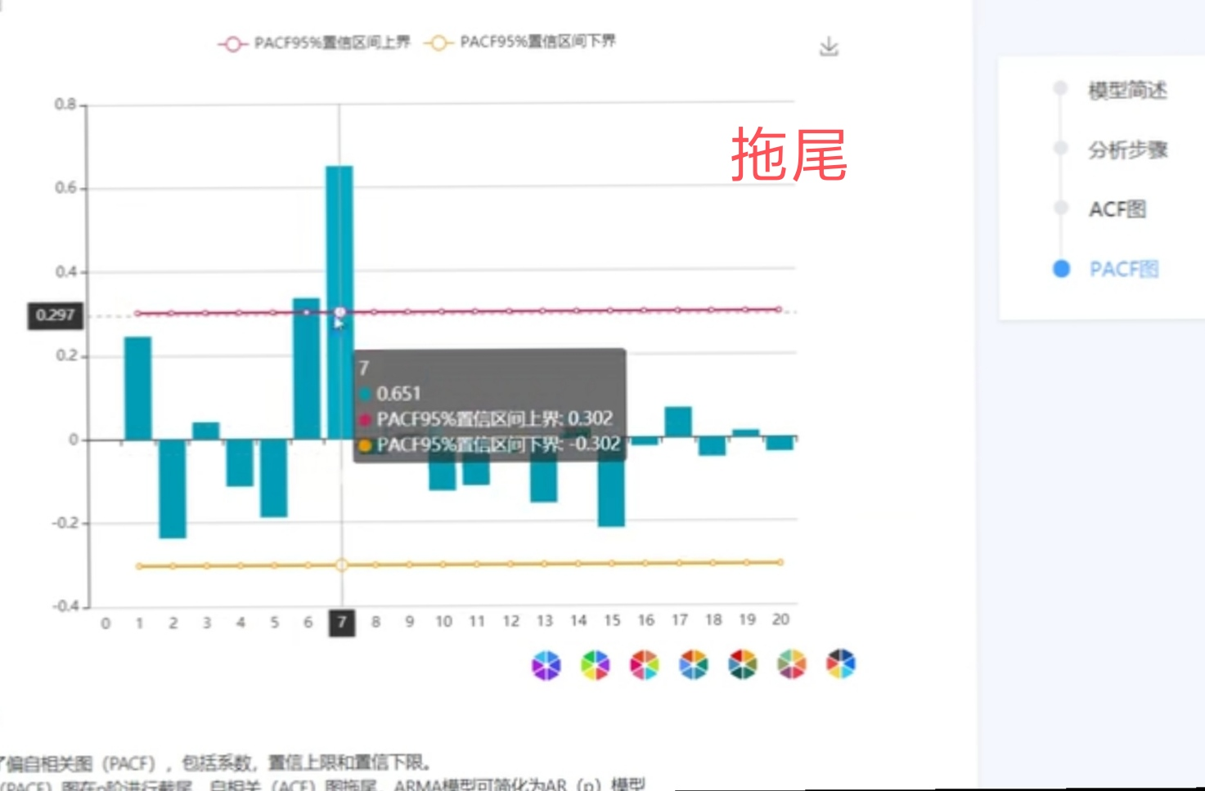
Task: Click the lag 6 PACF bar
Action: tap(307, 369)
